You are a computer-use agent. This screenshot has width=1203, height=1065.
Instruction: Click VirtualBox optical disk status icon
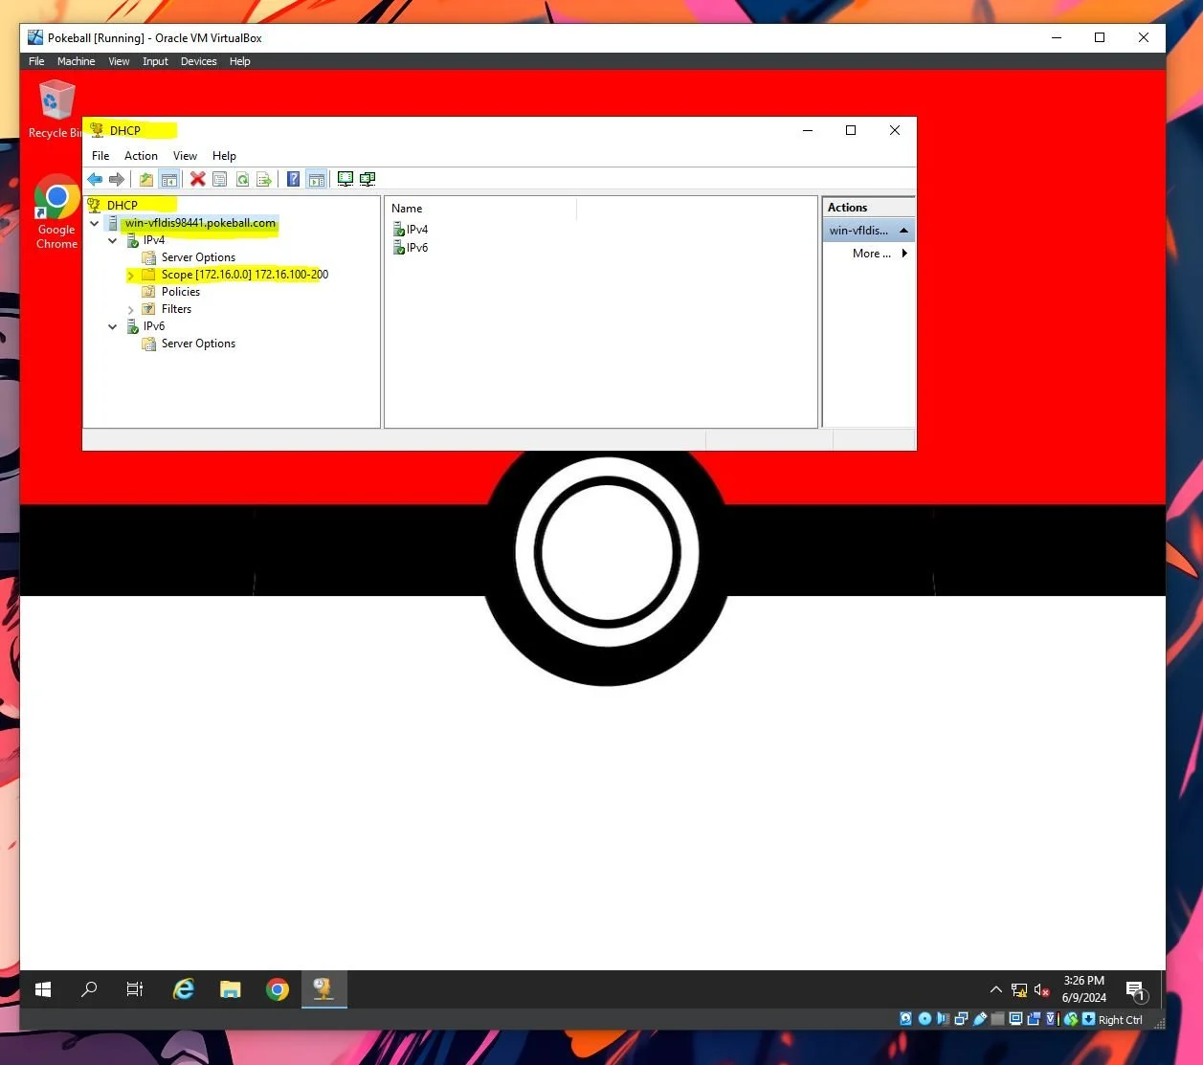click(925, 1019)
